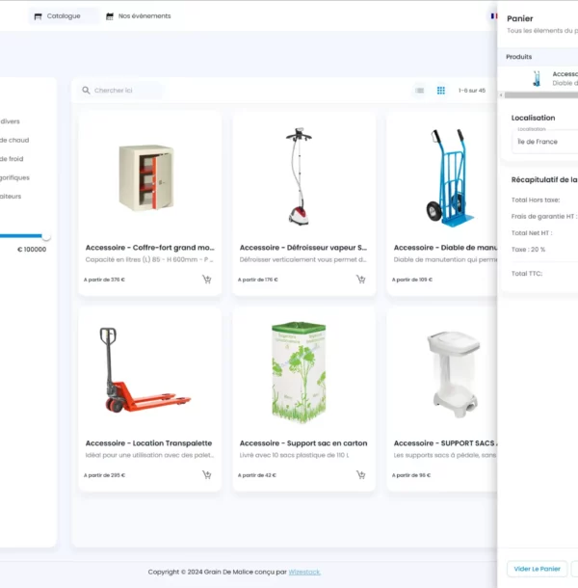This screenshot has height=588, width=578.
Task: Add Coffre-fort grand modèle to cart
Action: (206, 280)
